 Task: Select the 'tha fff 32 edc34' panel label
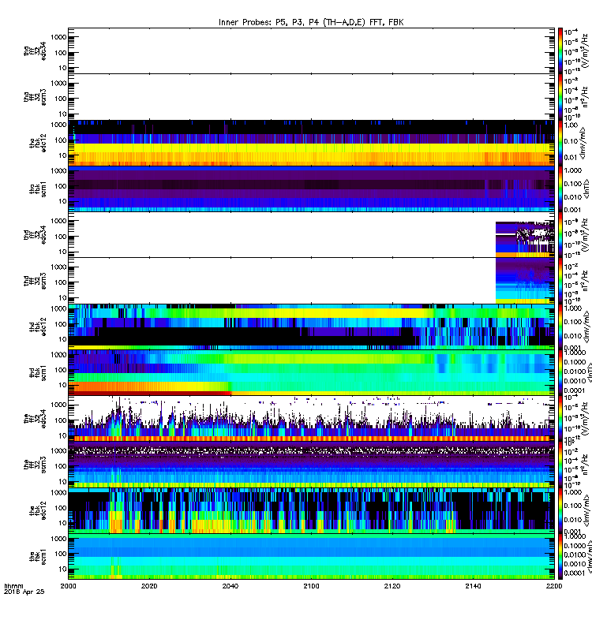pyautogui.click(x=35, y=50)
